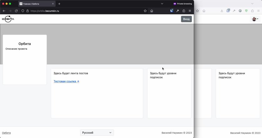Image resolution: width=262 pixels, height=138 pixels.
Task: Click the Описание проекта text
Action: coord(16,49)
